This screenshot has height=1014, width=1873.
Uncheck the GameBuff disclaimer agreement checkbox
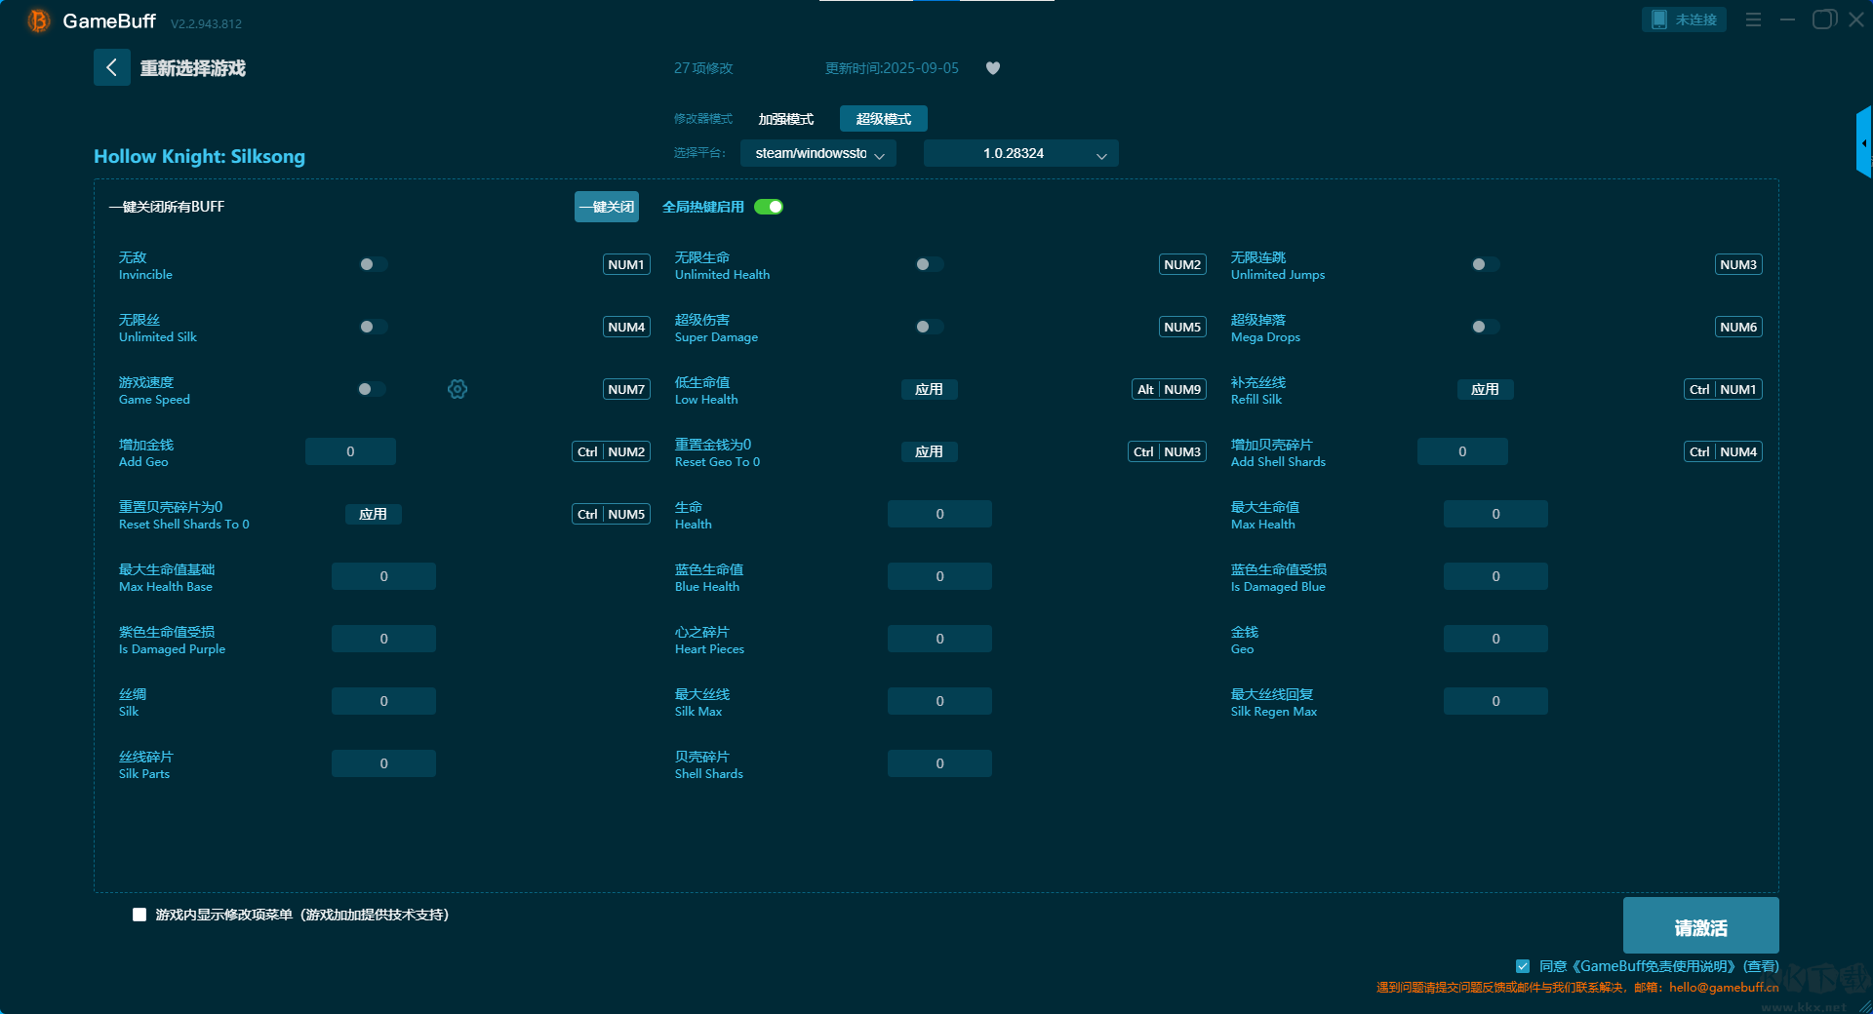(1523, 966)
